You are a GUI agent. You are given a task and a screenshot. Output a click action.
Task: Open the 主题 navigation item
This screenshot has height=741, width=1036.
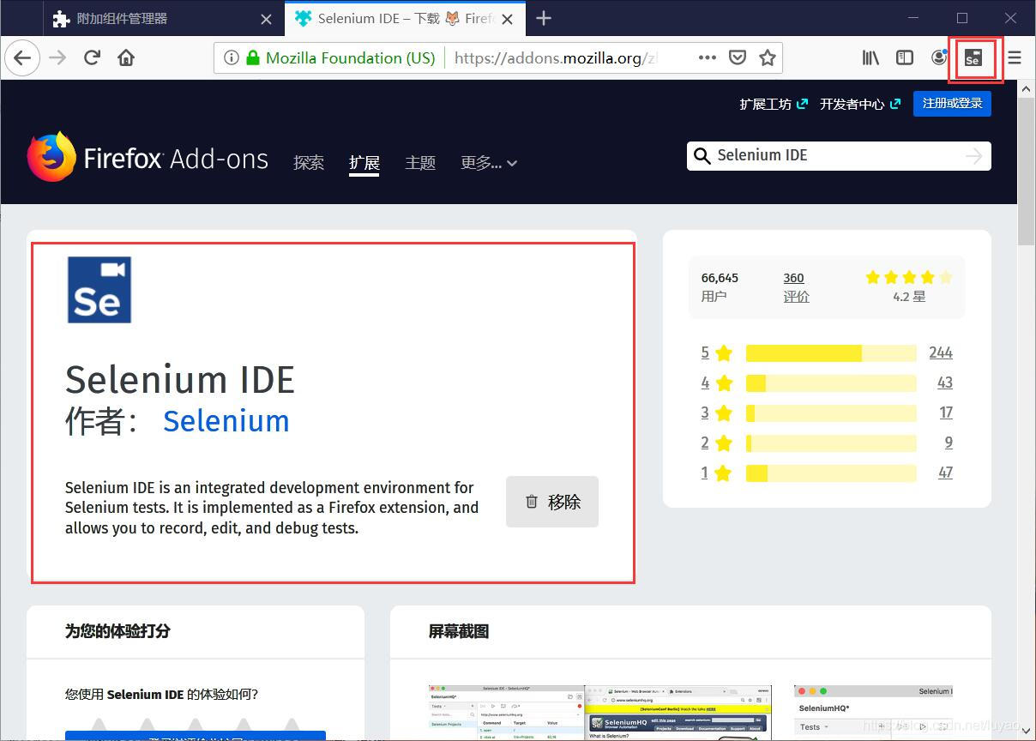(x=420, y=162)
